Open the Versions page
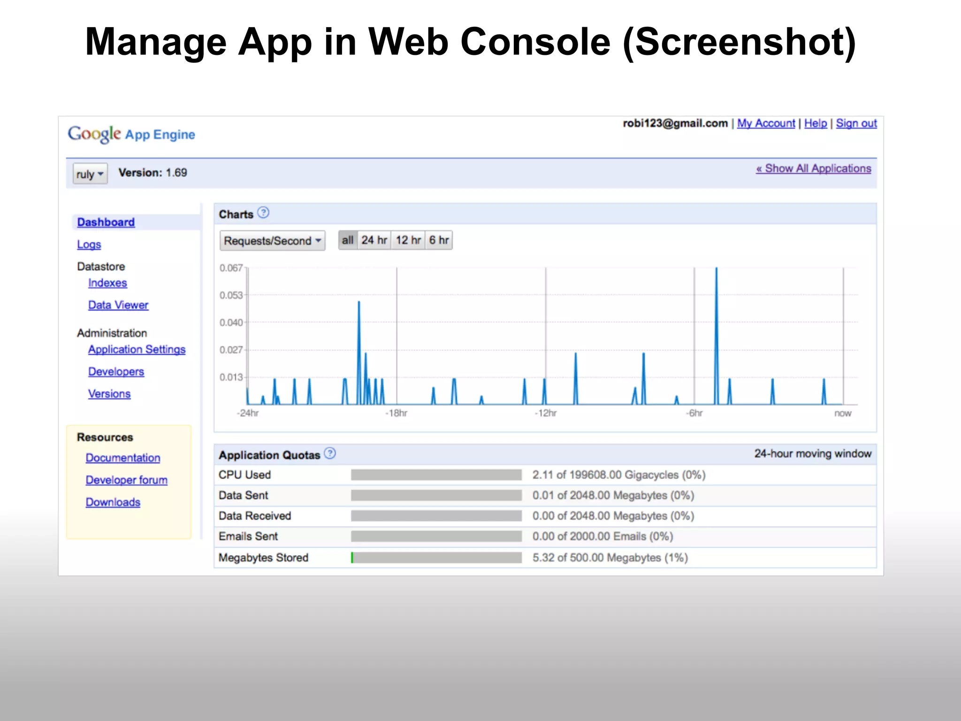 (x=109, y=394)
